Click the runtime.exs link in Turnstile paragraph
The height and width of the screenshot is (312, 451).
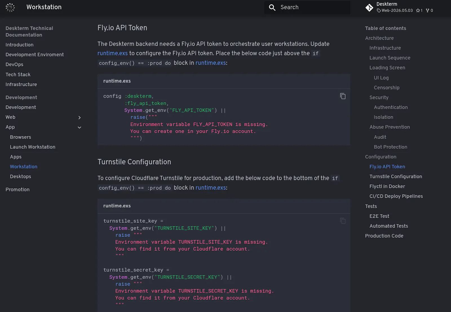point(211,188)
